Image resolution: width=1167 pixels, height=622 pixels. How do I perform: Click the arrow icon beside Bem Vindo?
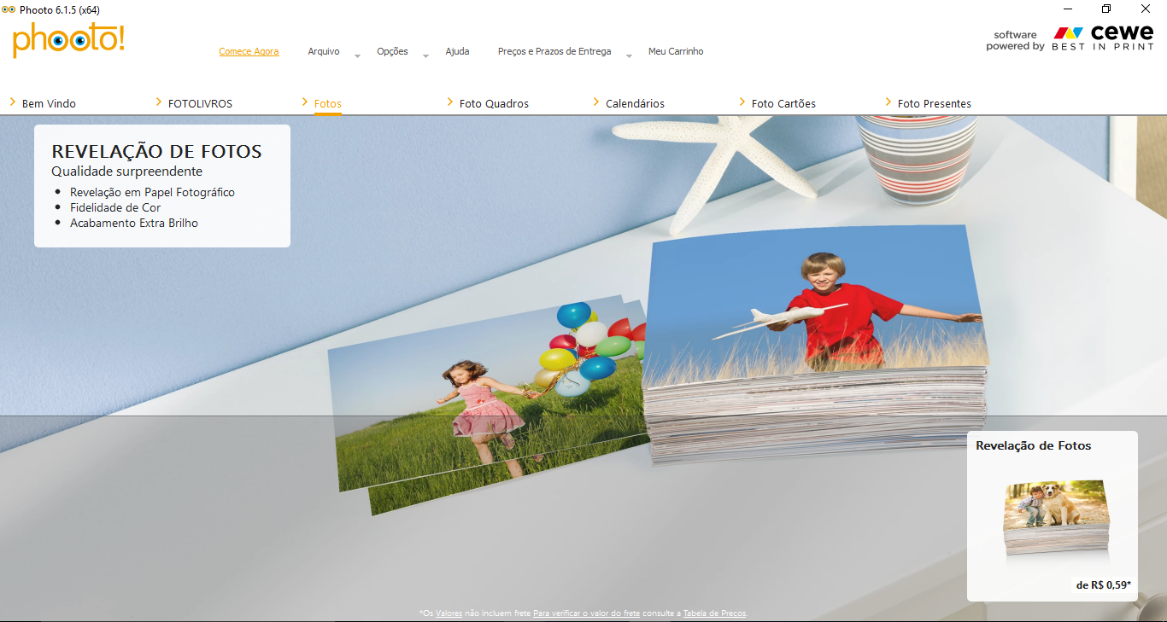pos(13,102)
